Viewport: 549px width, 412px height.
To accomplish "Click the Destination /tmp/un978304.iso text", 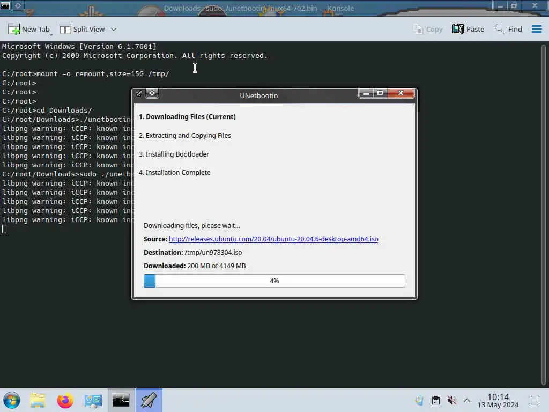I will pos(192,252).
